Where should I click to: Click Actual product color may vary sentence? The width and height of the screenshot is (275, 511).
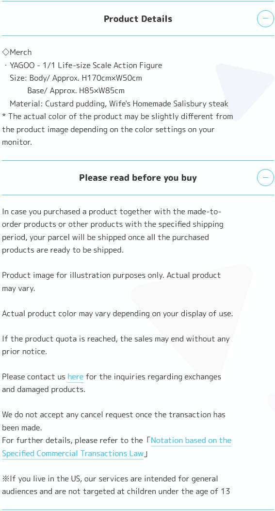pyautogui.click(x=117, y=313)
